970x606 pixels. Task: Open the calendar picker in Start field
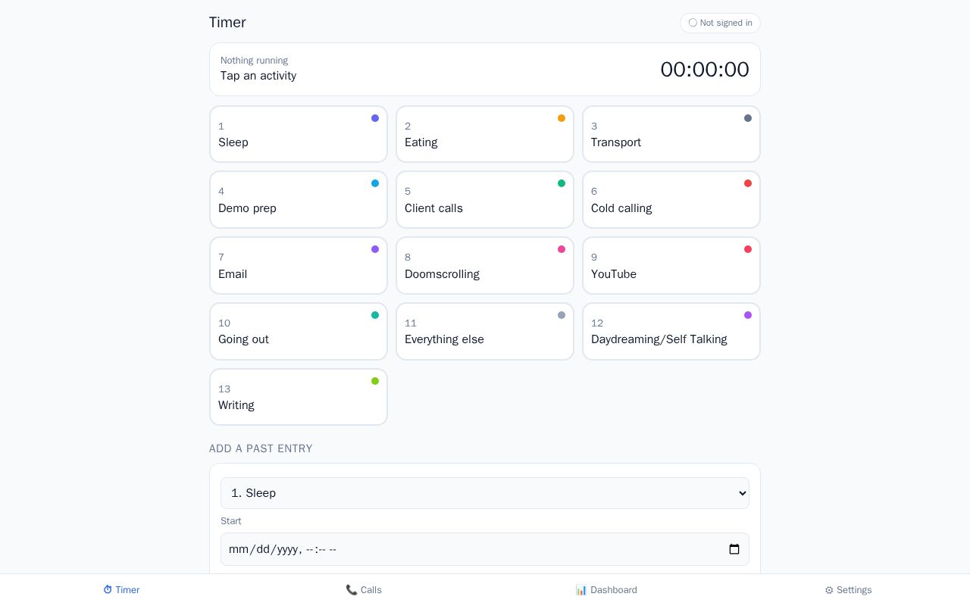point(734,549)
